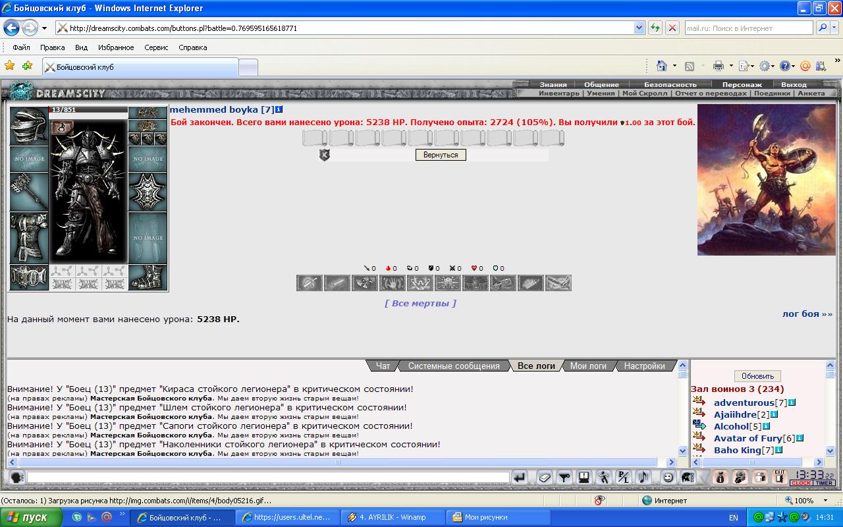Open info icon for Avatar of Fury

[x=800, y=438]
